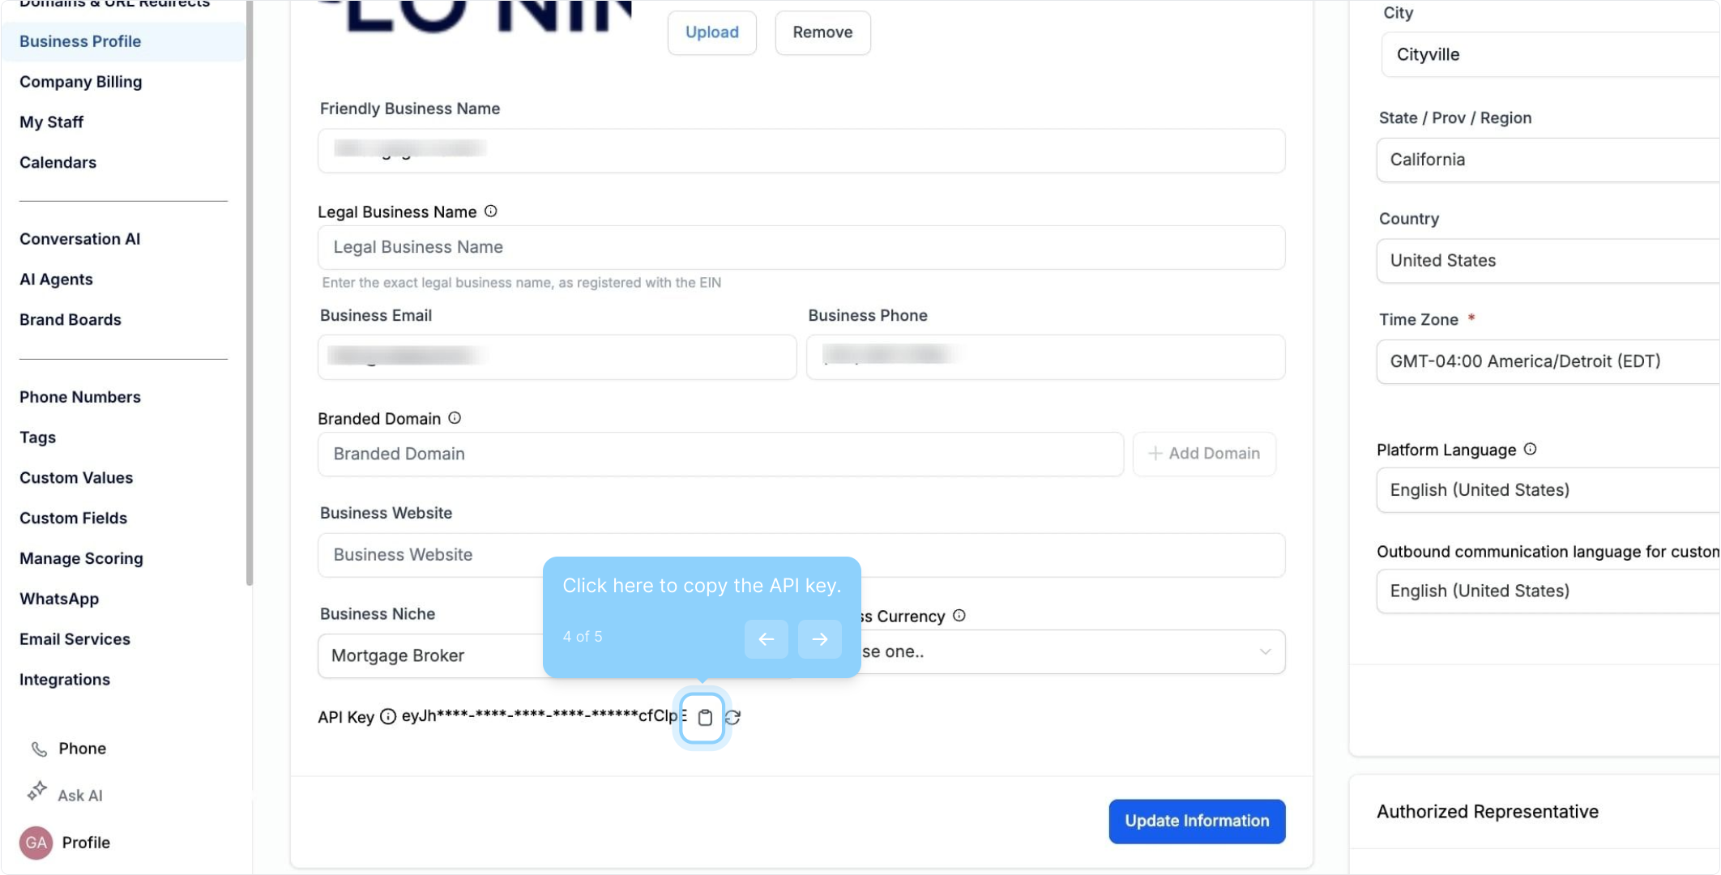The image size is (1721, 875).
Task: Click the Upload logo button
Action: [x=711, y=32]
